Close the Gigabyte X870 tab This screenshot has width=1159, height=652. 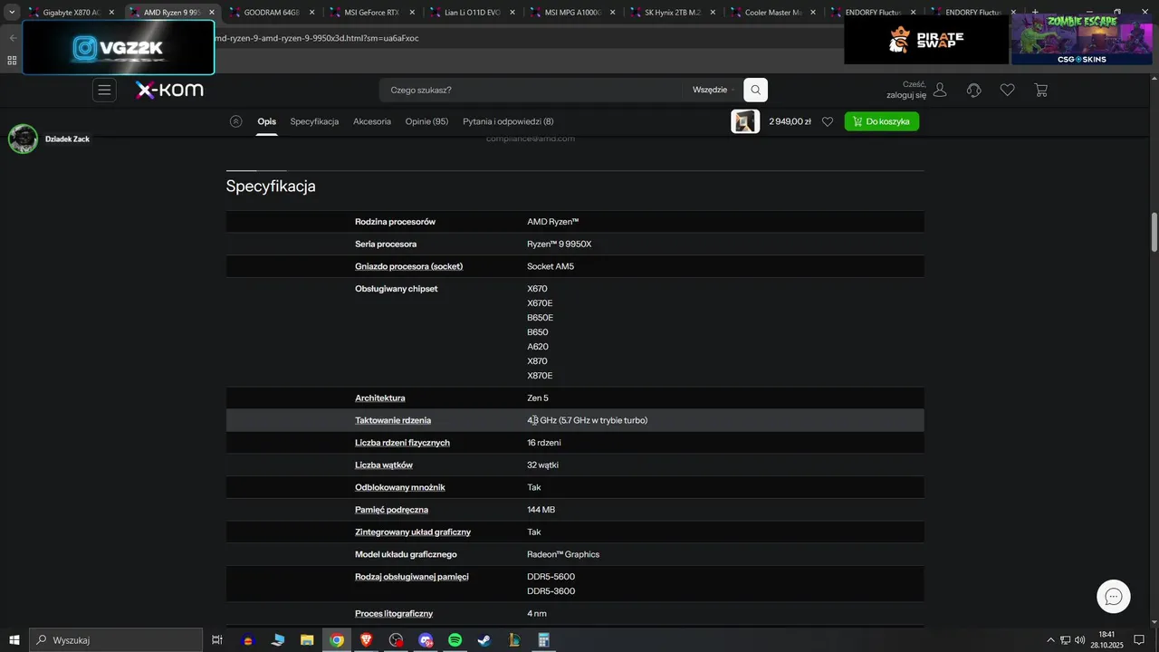pos(111,13)
